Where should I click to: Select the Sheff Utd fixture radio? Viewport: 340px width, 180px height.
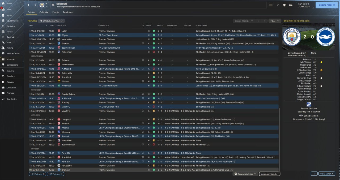point(30,157)
